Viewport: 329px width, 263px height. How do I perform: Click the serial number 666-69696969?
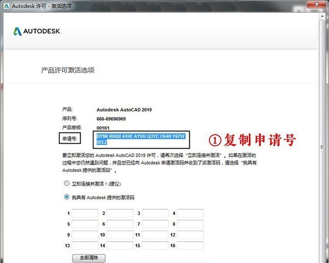click(x=111, y=119)
